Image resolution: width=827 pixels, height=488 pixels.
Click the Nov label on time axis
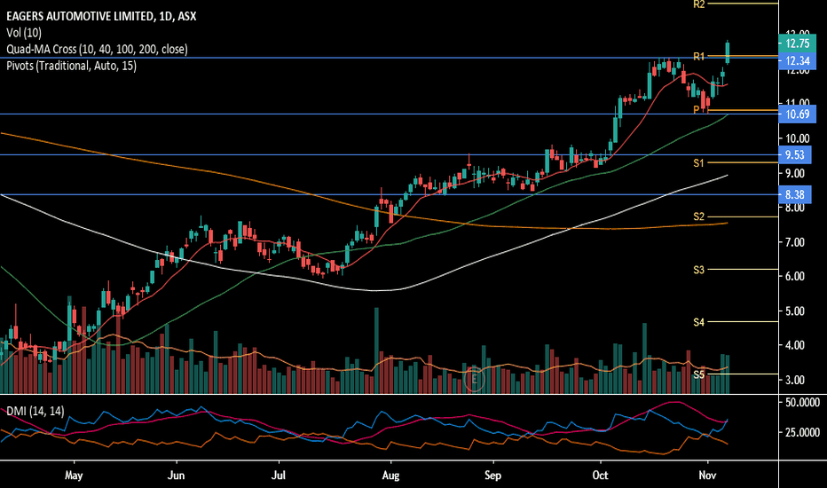pyautogui.click(x=708, y=476)
